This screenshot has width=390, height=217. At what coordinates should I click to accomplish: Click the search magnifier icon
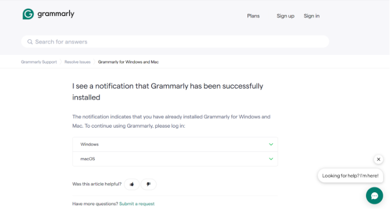point(30,42)
